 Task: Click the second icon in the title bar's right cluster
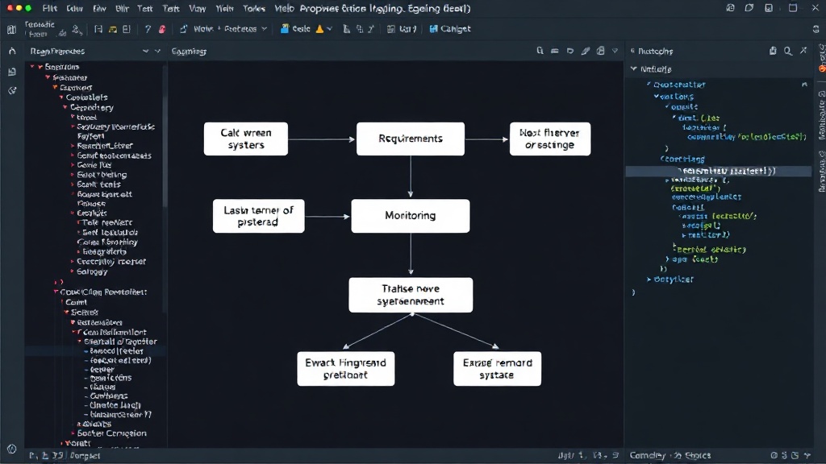tap(749, 8)
